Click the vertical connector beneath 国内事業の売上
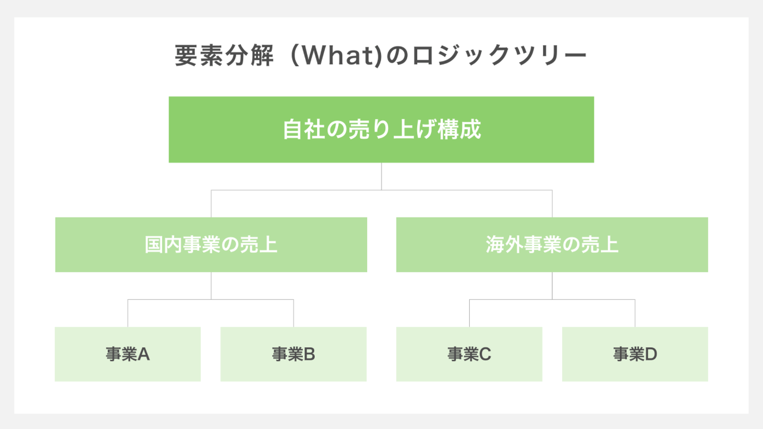Screen dimensions: 763x429 click(211, 285)
